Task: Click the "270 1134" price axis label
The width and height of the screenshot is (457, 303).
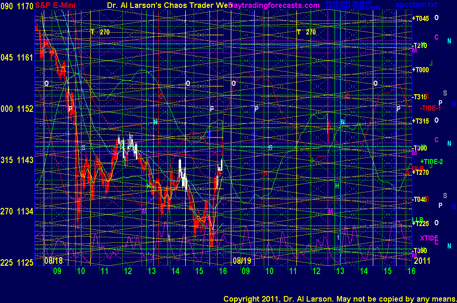Action: pos(17,211)
